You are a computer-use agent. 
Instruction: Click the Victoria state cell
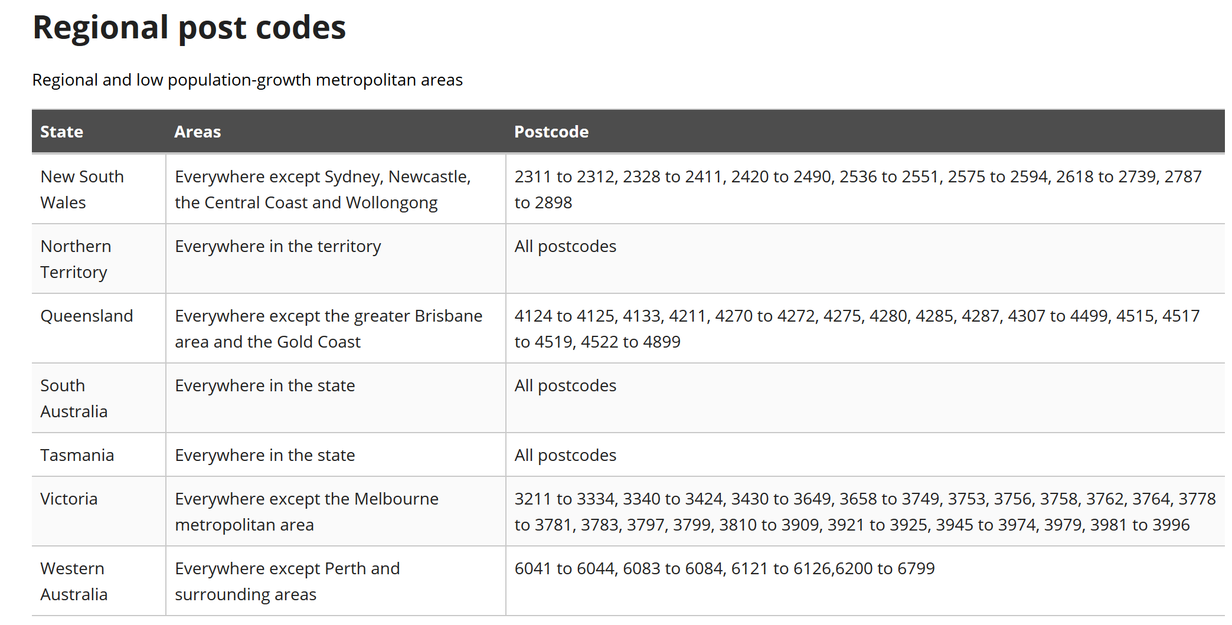99,511
